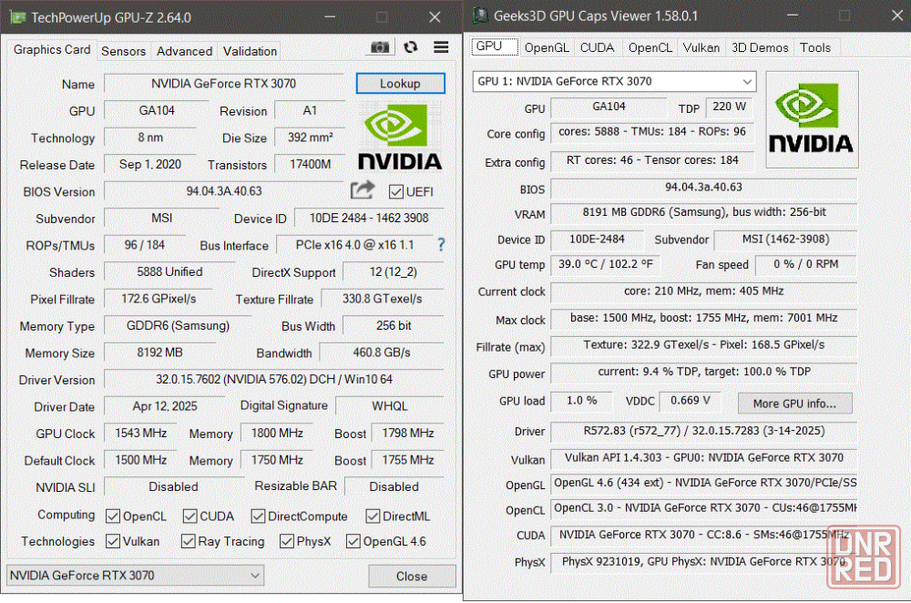Toggle the OpenGL 4.6 checkbox
The image size is (911, 603).
click(x=353, y=541)
